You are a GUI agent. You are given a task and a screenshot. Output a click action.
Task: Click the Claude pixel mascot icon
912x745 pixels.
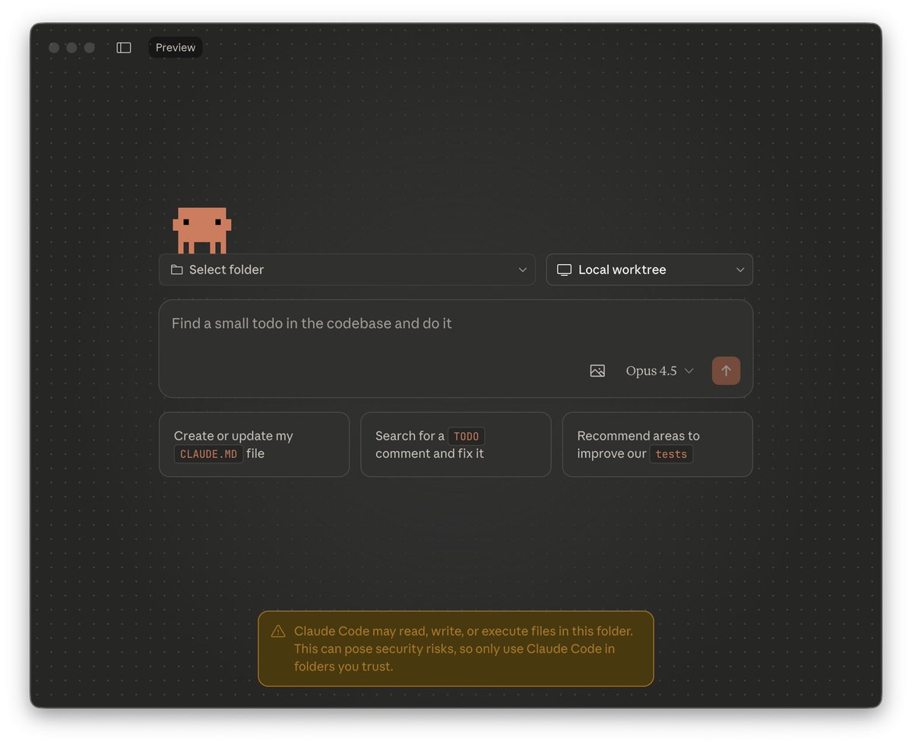coord(202,230)
